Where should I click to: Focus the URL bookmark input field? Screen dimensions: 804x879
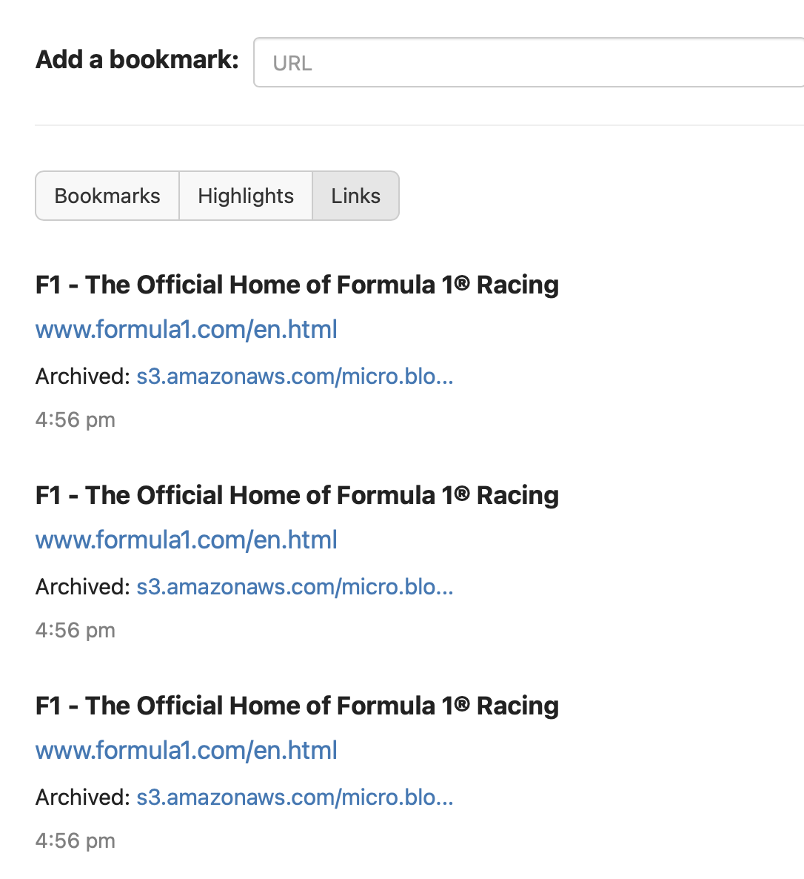click(x=529, y=62)
